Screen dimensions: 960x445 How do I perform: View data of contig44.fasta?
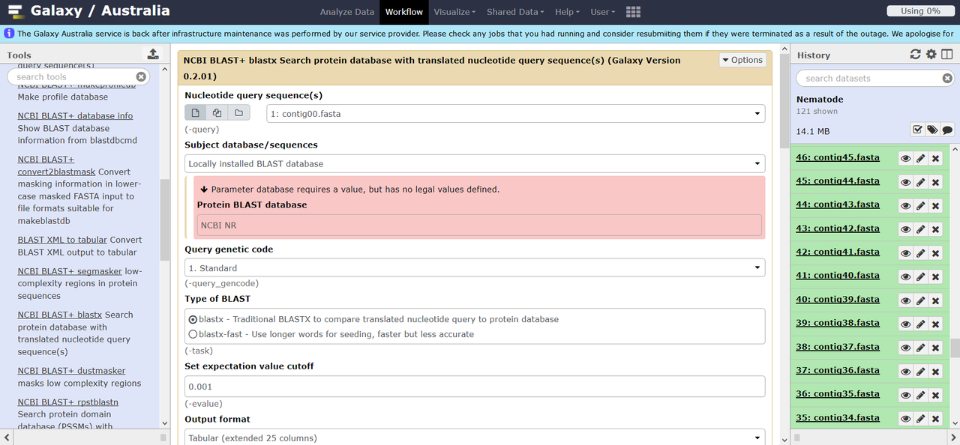coord(906,182)
